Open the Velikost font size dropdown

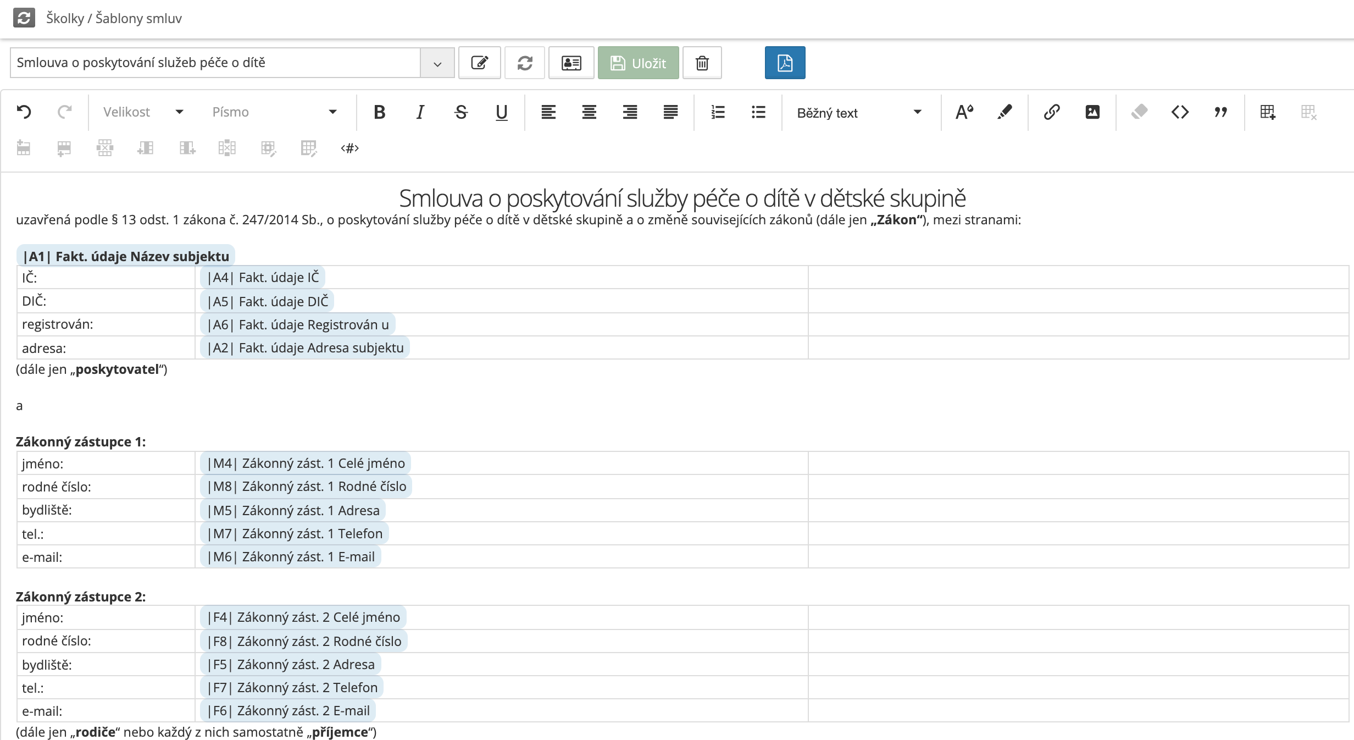tap(143, 112)
